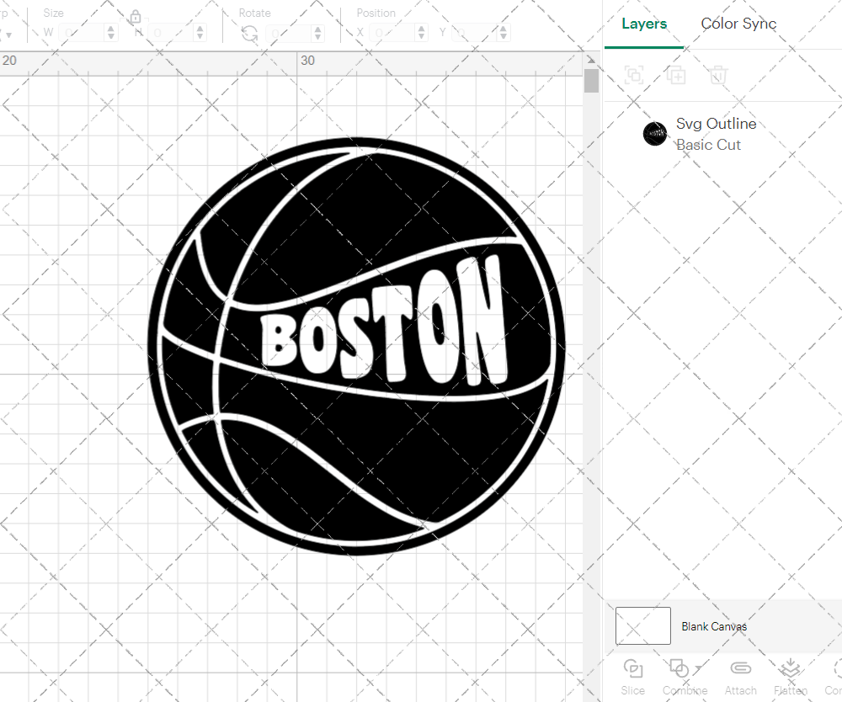Click the Blank Canvas label

pos(714,626)
